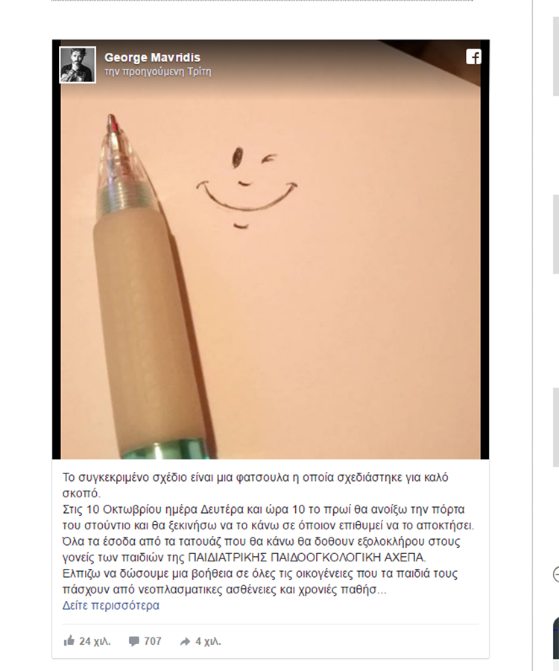The image size is (559, 671).
Task: Open George Mavridis profile picture
Action: pyautogui.click(x=78, y=65)
